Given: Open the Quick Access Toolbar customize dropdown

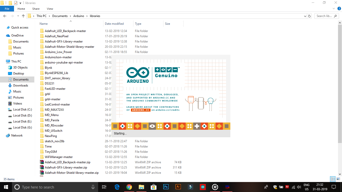Looking at the screenshot, I should pyautogui.click(x=20, y=3).
